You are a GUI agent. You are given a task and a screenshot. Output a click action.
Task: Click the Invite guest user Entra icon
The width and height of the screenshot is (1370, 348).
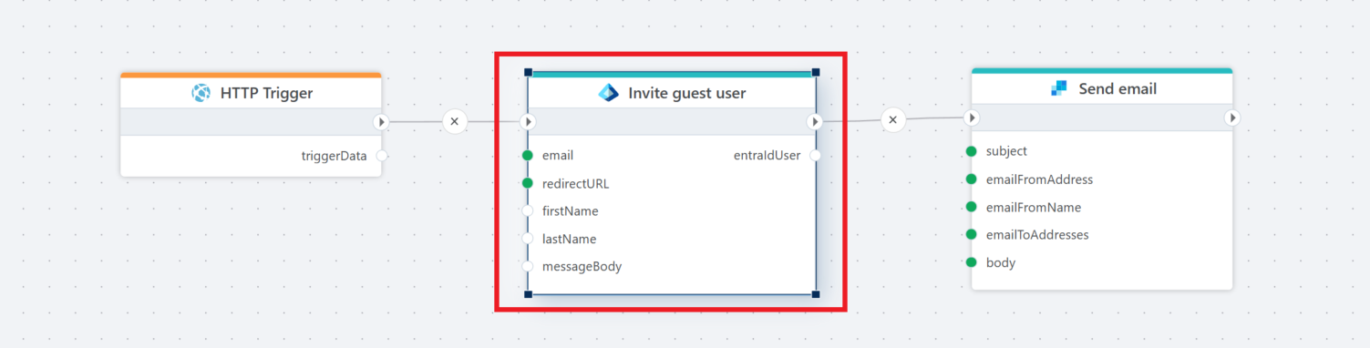click(608, 92)
